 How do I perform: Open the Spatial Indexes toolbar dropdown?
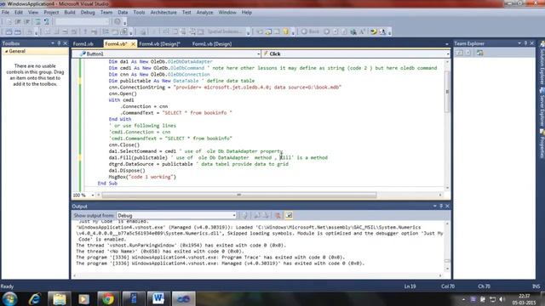point(248,32)
